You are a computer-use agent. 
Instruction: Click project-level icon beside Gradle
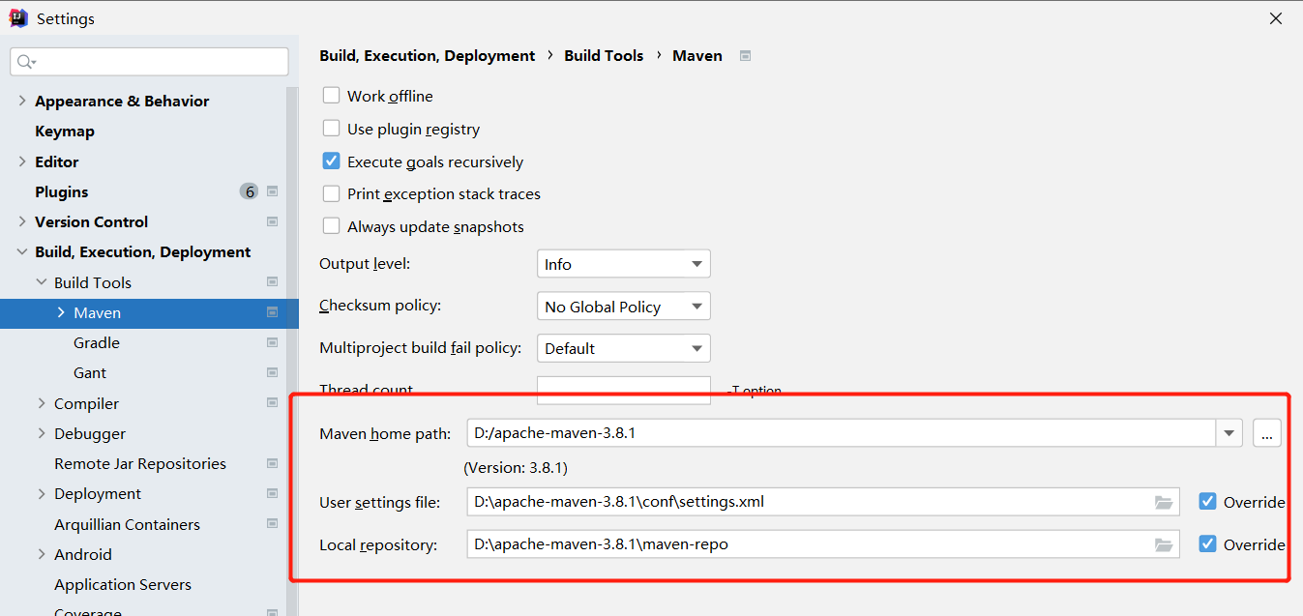pos(272,342)
